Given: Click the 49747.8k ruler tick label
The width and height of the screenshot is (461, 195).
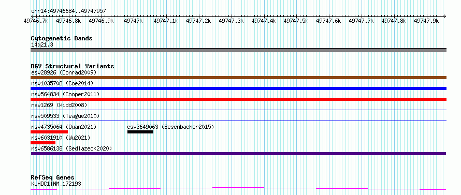Looking at the screenshot, I should [x=394, y=21].
